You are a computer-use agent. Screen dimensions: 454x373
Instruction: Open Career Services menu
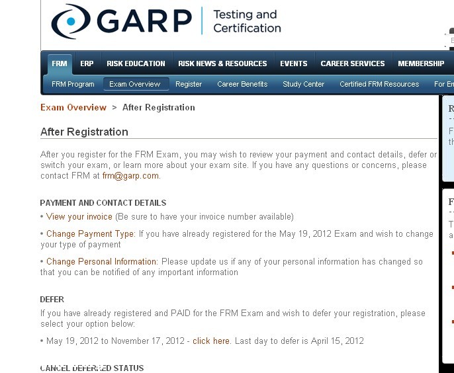(353, 63)
